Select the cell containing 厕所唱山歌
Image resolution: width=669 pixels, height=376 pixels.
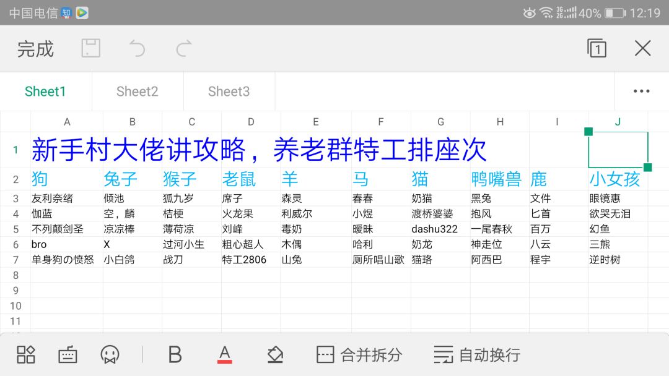click(x=381, y=260)
